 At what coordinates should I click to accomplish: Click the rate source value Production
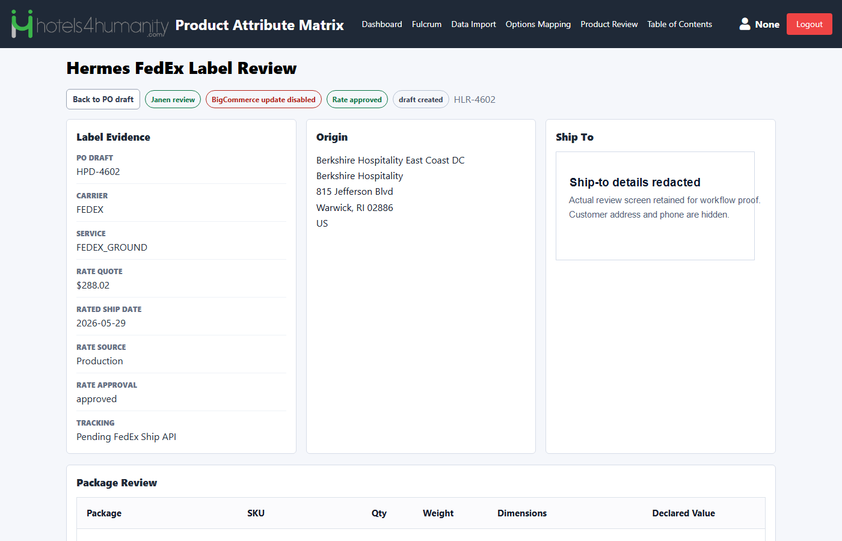pyautogui.click(x=100, y=361)
